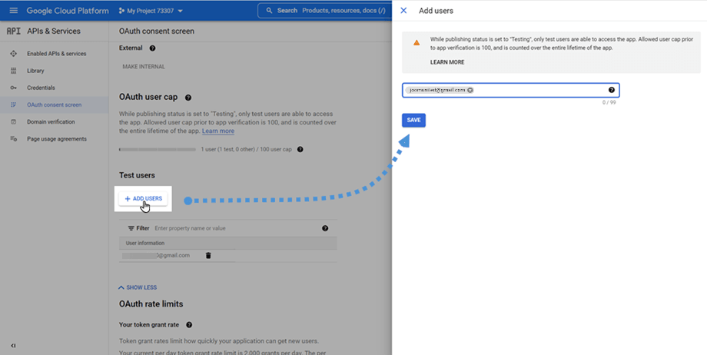Click the help icon in the filter row
This screenshot has width=707, height=355.
point(325,228)
